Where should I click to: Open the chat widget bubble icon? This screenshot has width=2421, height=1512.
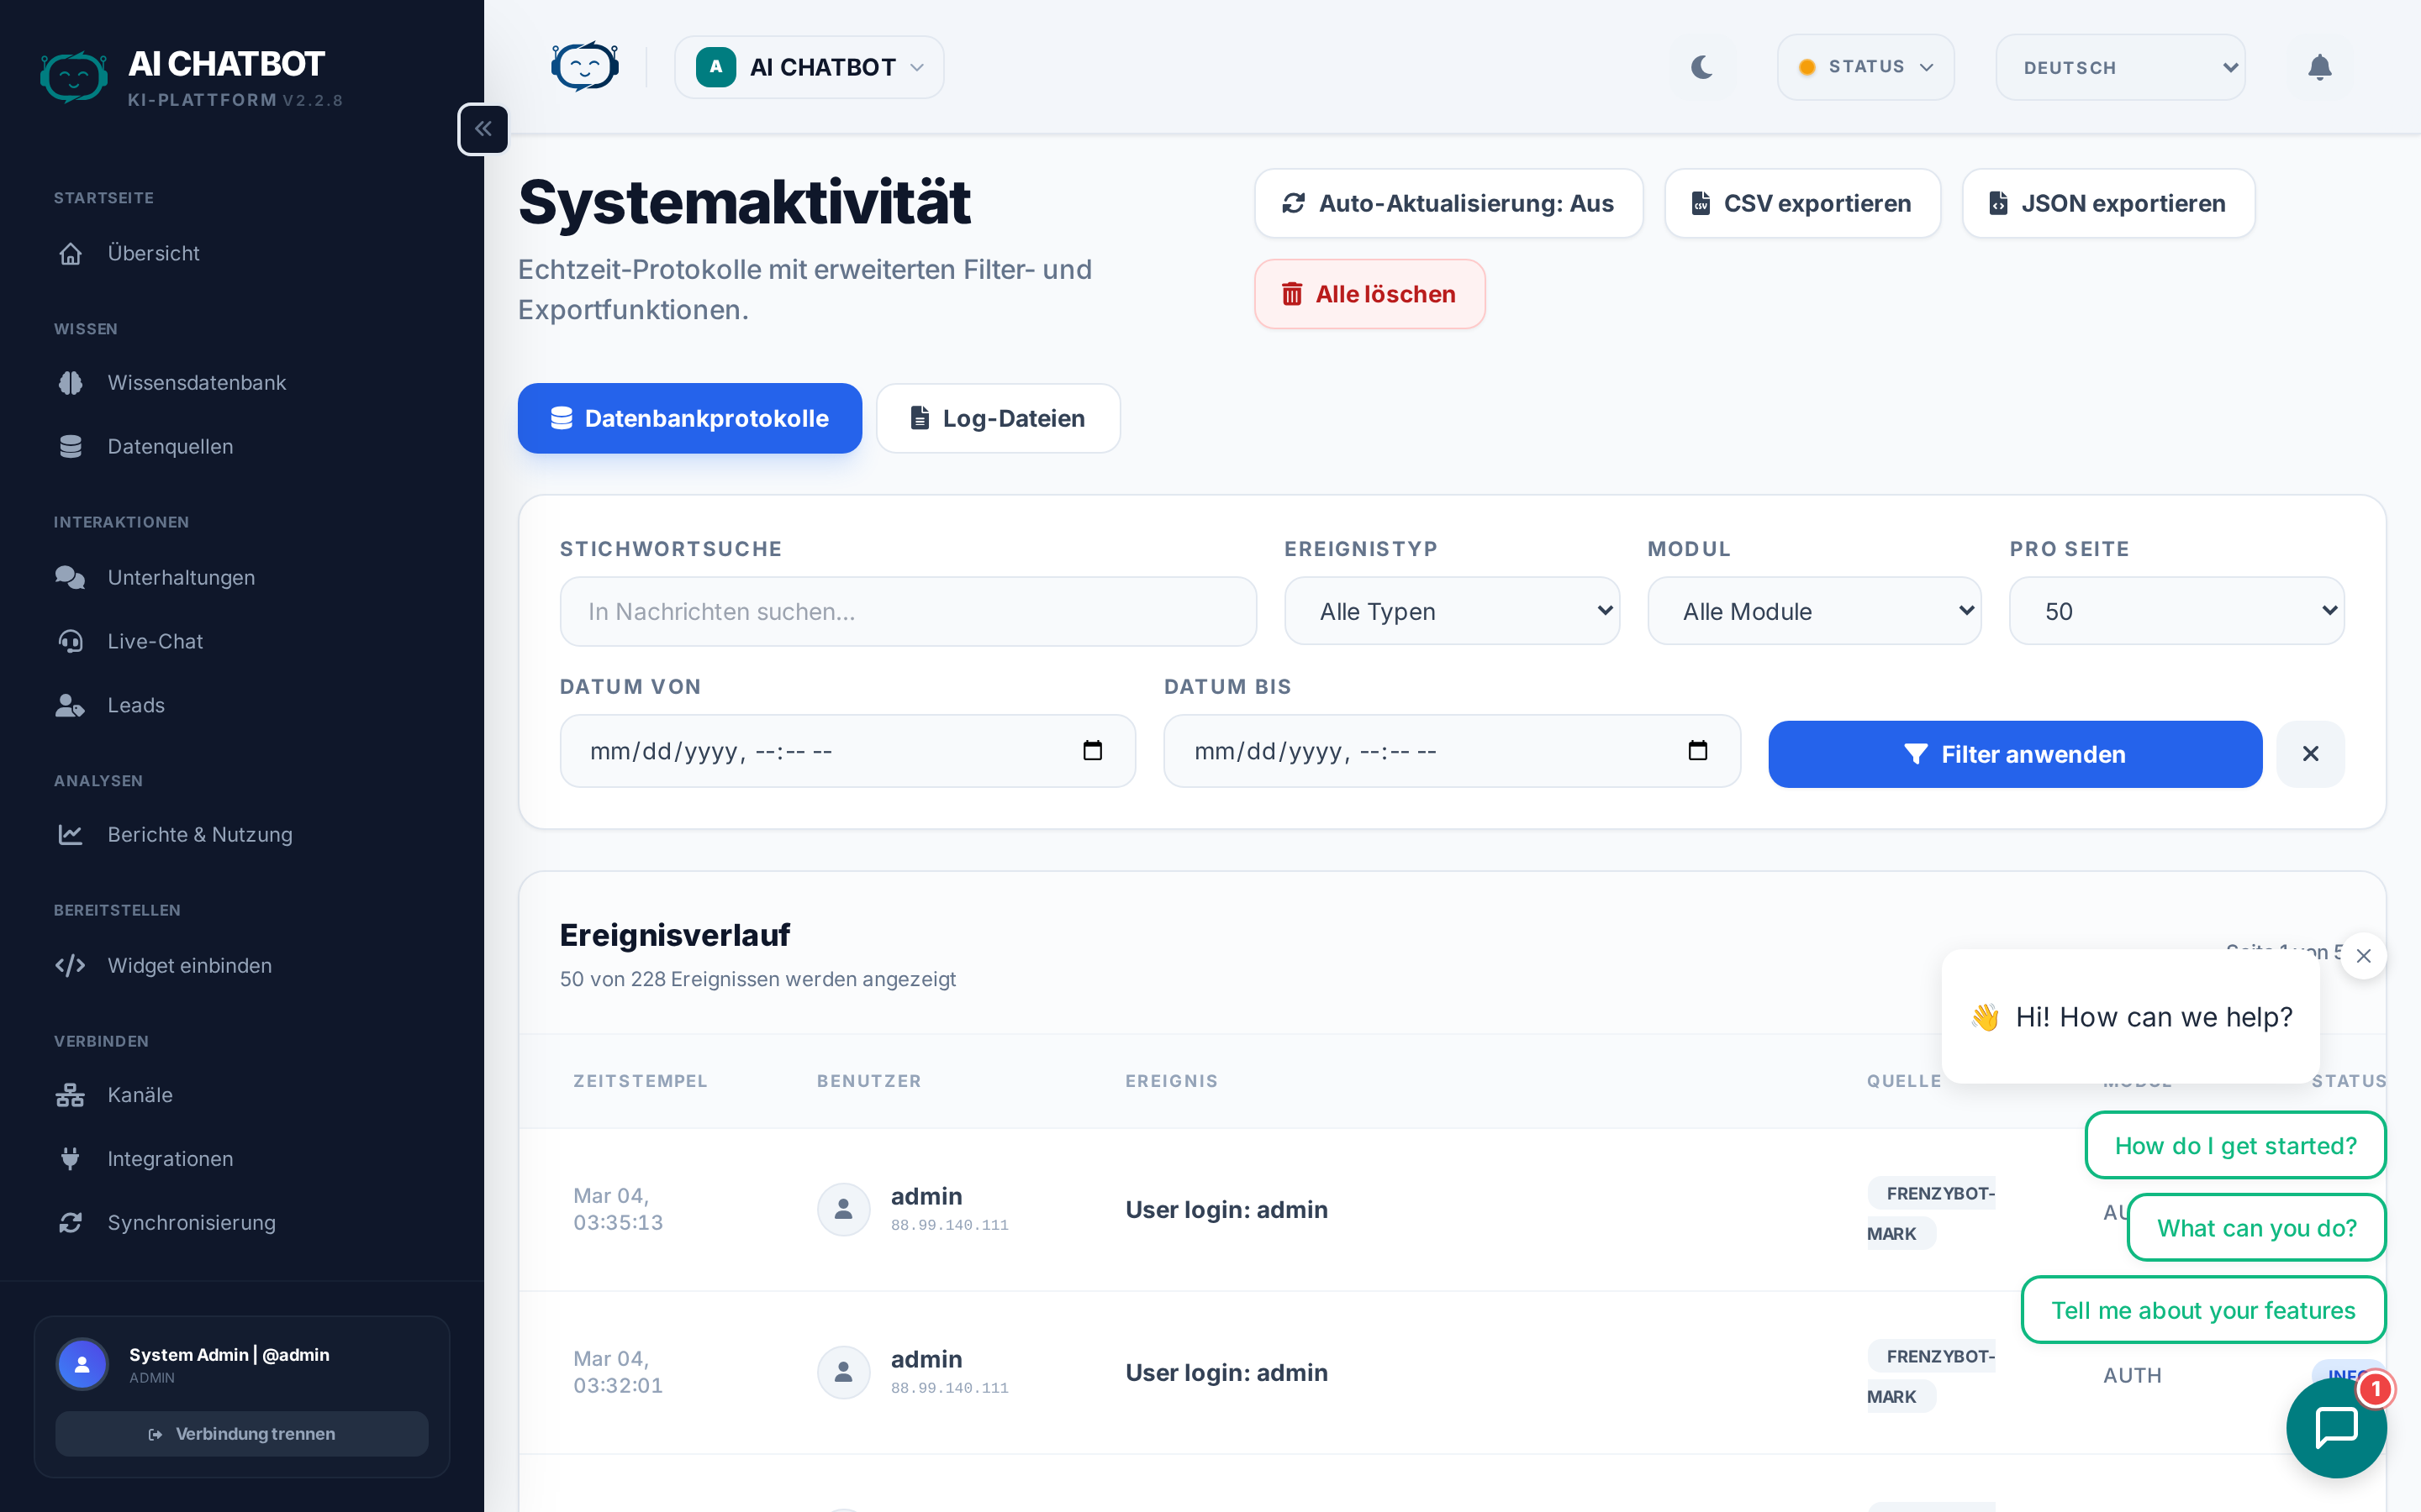pos(2336,1427)
